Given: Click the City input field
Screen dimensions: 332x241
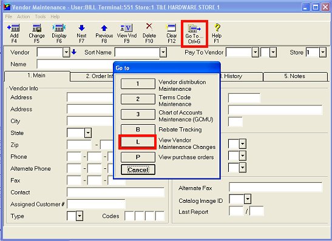Looking at the screenshot, I should [x=90, y=121].
